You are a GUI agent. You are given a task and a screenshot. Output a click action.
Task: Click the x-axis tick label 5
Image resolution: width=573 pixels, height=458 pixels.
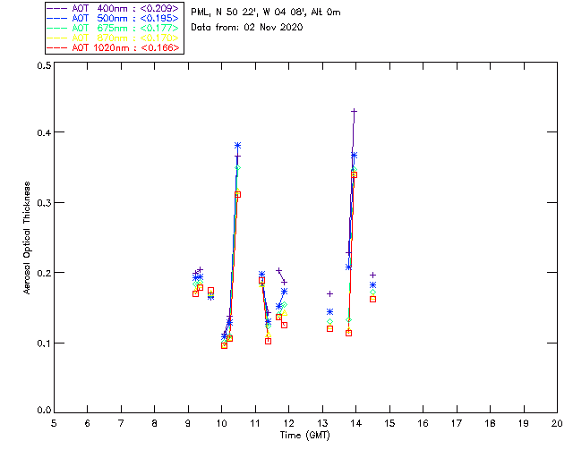[54, 423]
